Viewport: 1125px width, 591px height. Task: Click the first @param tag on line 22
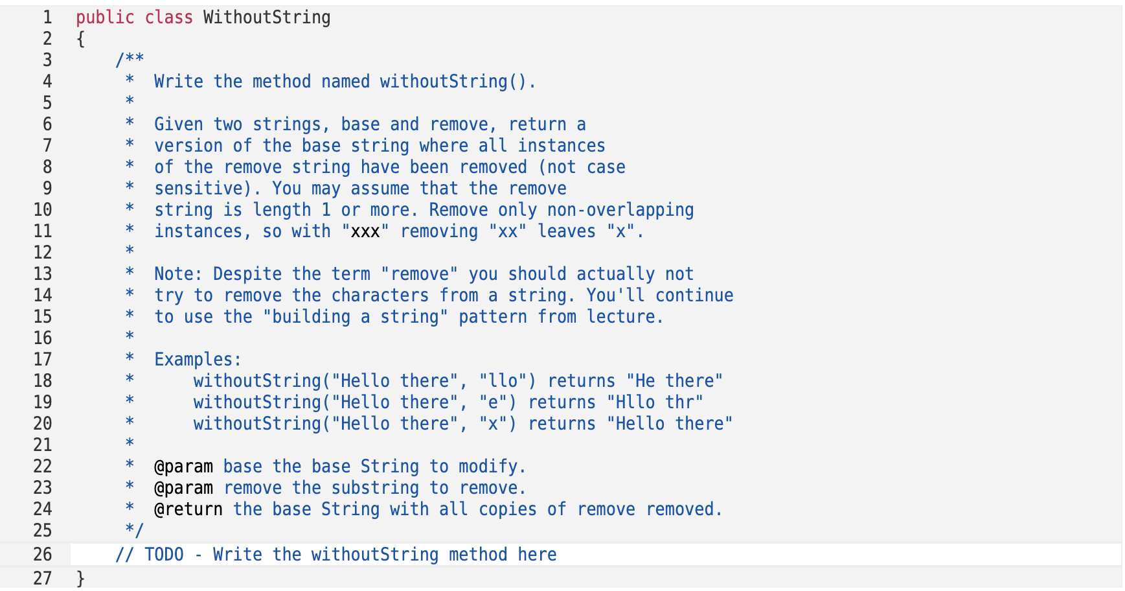click(x=183, y=467)
